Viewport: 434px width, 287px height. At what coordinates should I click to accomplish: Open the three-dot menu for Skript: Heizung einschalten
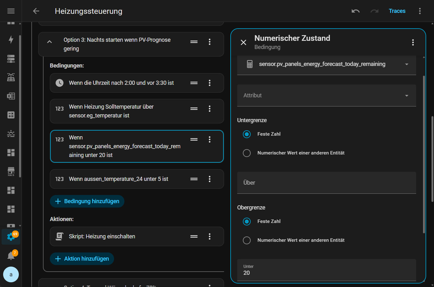210,236
